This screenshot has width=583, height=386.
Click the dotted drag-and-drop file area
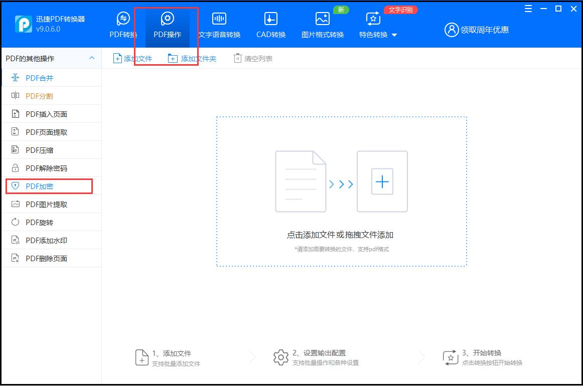coord(342,192)
